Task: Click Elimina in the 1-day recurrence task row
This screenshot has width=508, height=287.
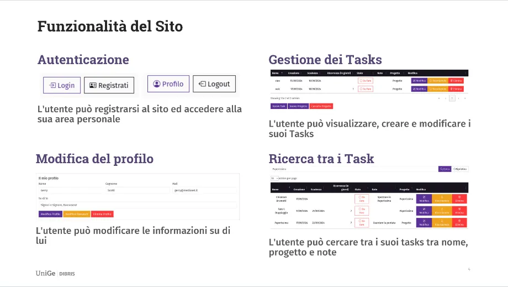Action: [456, 88]
